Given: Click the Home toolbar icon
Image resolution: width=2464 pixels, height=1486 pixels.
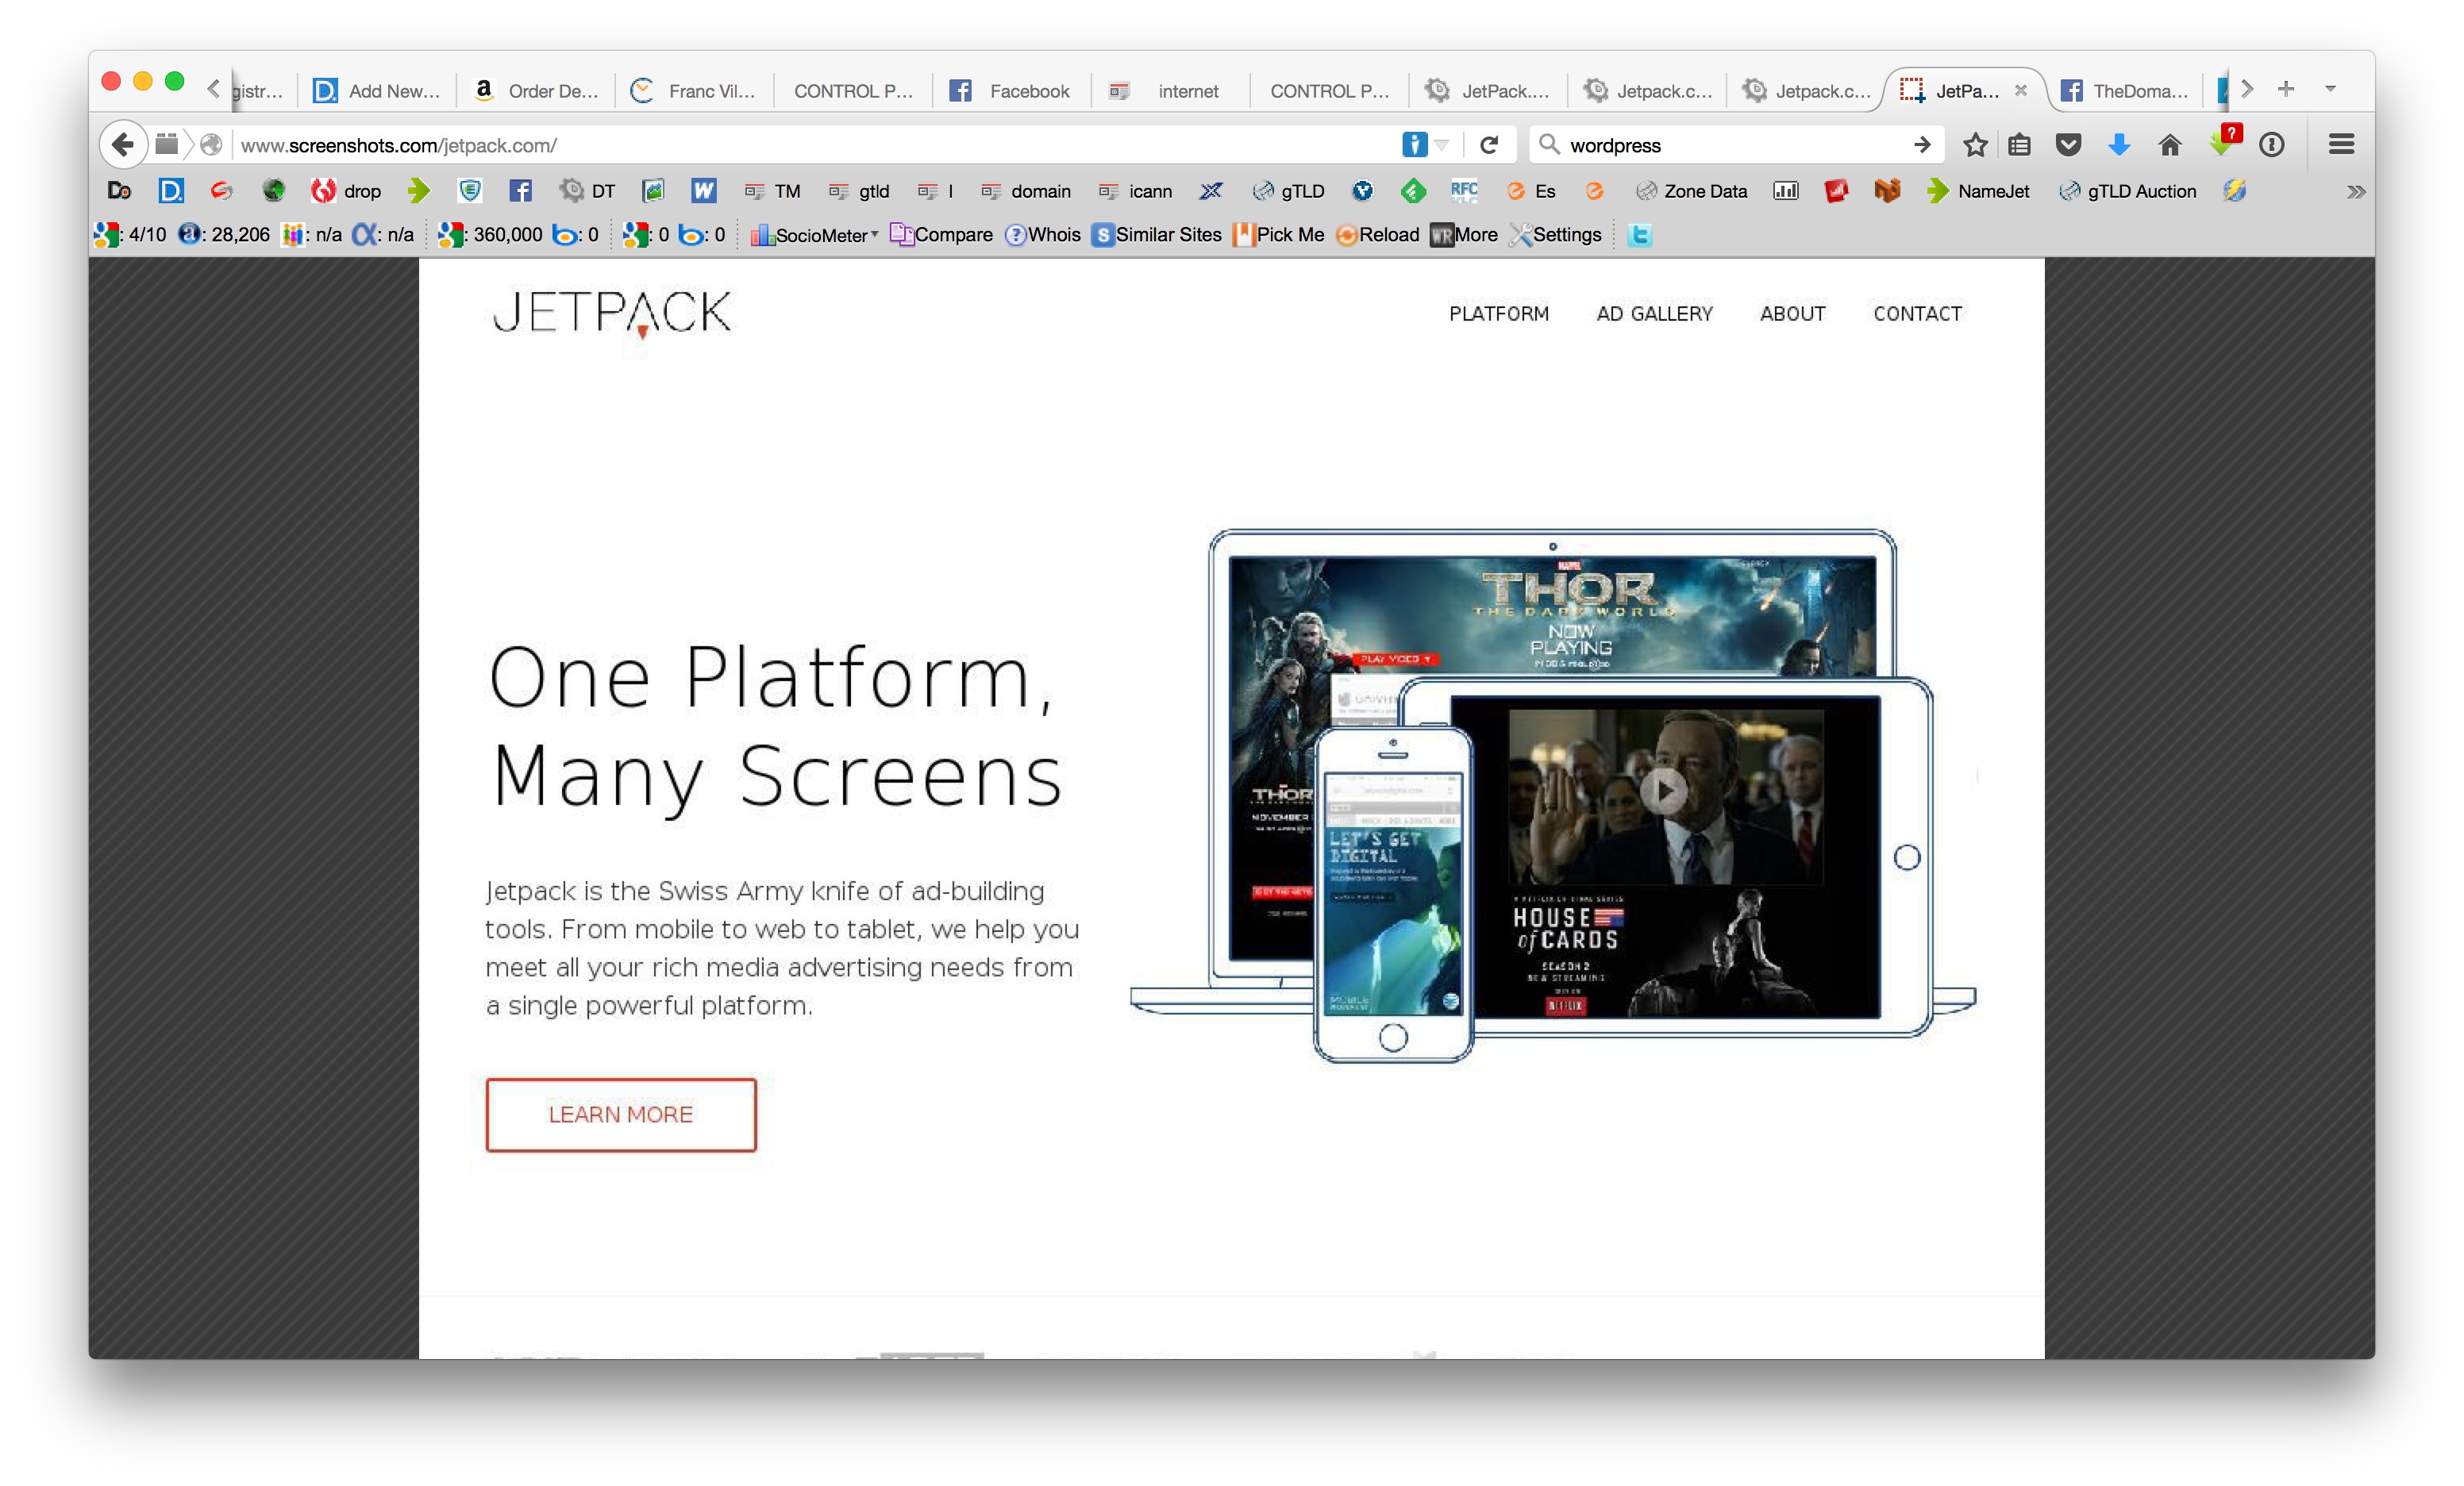Looking at the screenshot, I should coord(2169,145).
